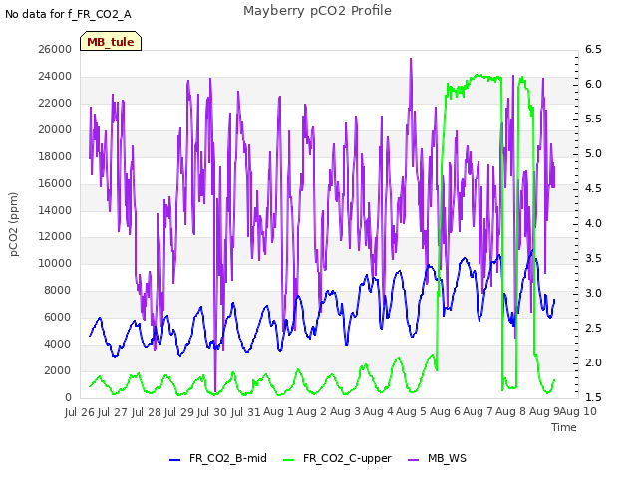638x478 pixels.
Task: Click the Mayberry pCO2 Profile chart title
Action: 317,11
